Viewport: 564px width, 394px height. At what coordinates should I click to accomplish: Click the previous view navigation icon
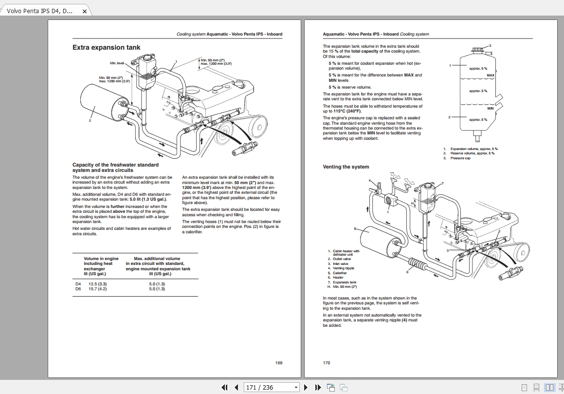(330, 387)
